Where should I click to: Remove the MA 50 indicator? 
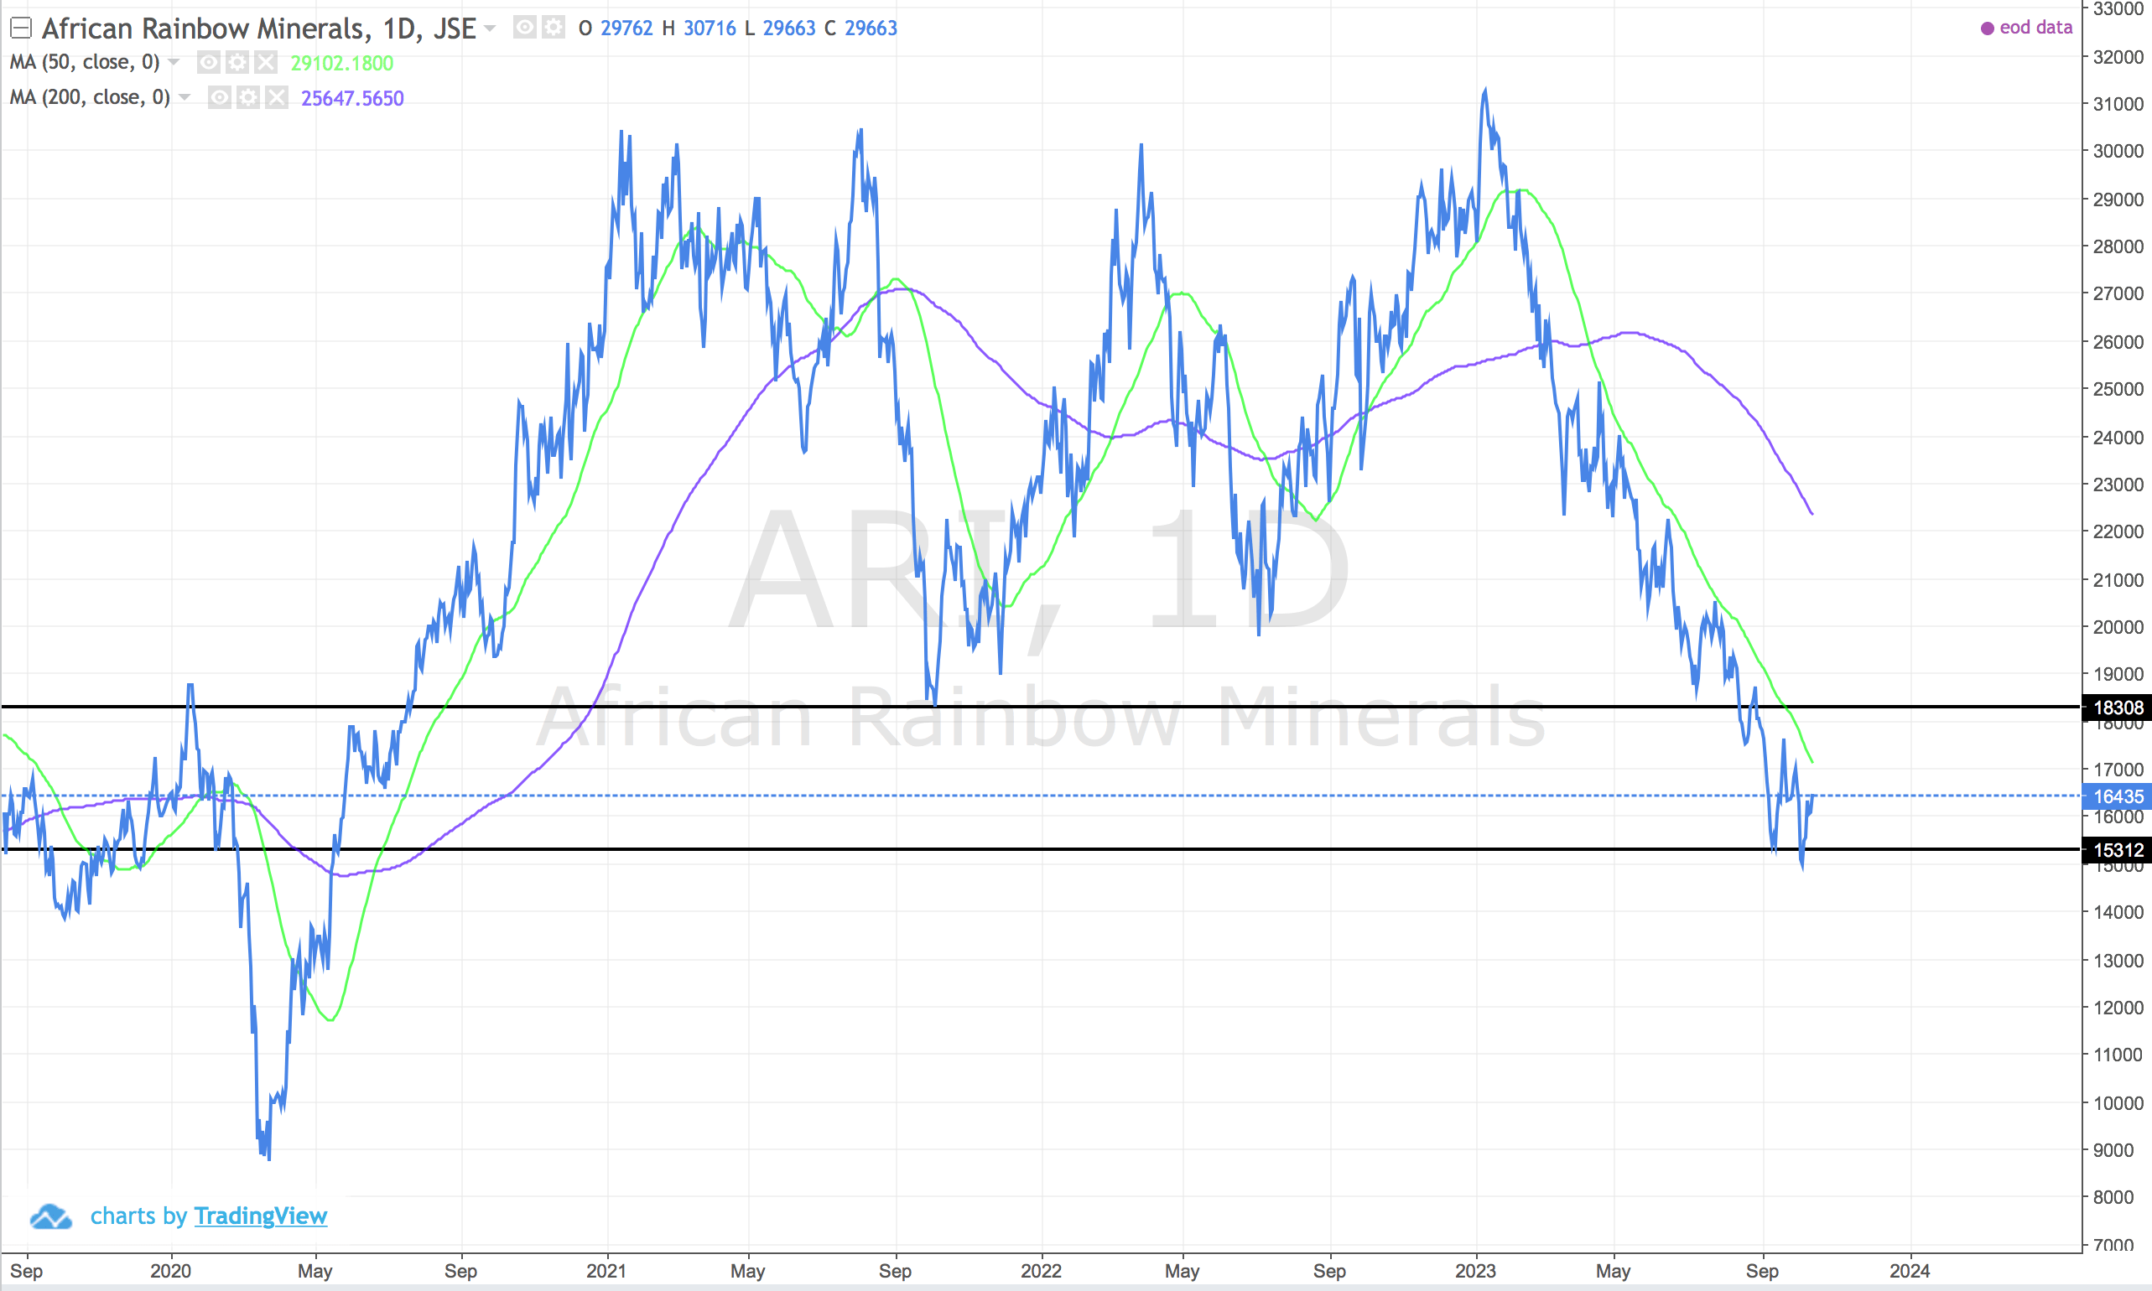point(267,63)
